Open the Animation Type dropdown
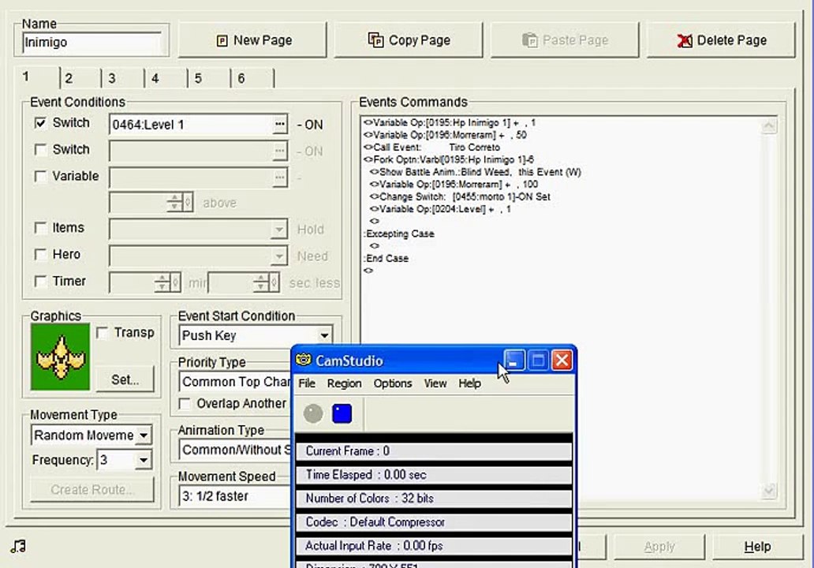 pos(234,450)
